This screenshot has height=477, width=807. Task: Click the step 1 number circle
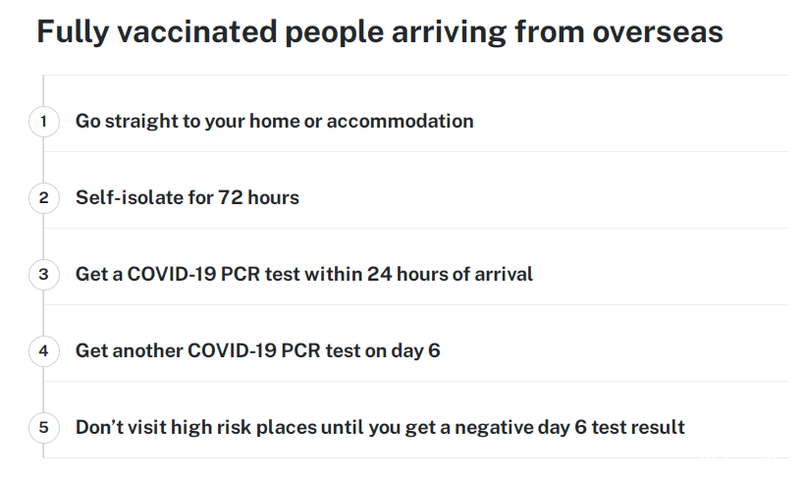[x=44, y=122]
